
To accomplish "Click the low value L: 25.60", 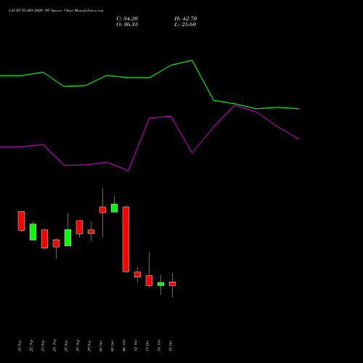I will pyautogui.click(x=185, y=25).
